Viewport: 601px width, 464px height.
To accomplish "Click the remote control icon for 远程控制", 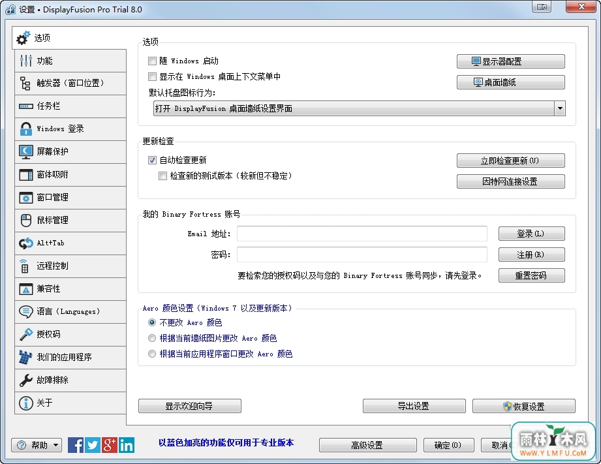I will click(24, 266).
